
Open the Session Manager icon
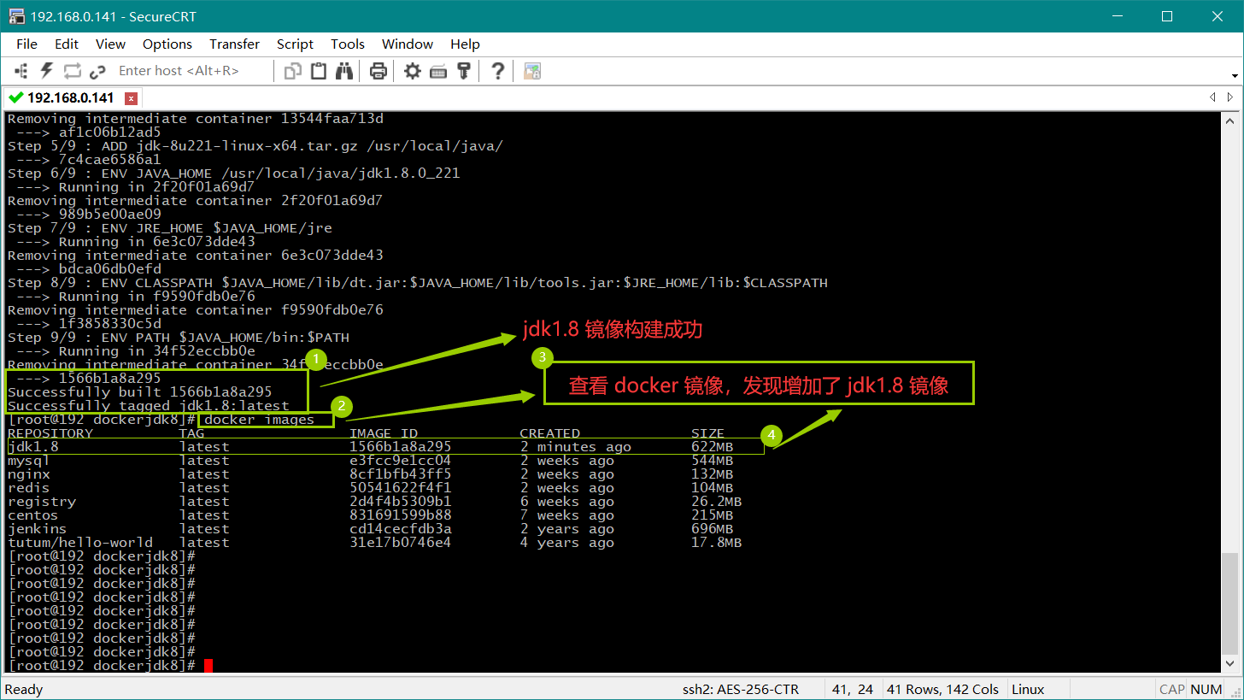(x=21, y=71)
